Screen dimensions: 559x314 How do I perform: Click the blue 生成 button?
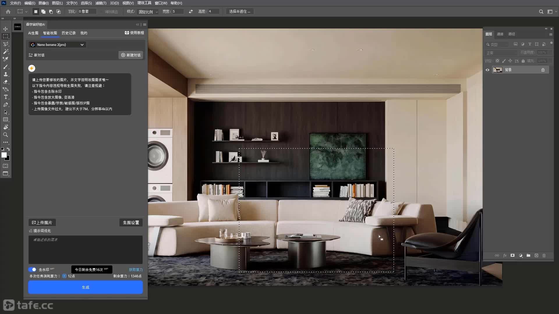tap(86, 287)
